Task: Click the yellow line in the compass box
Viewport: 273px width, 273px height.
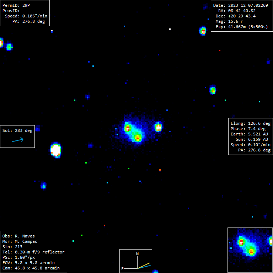Action: tap(144, 266)
